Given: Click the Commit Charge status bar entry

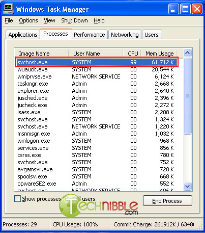Looking at the screenshot, I should [x=154, y=224].
